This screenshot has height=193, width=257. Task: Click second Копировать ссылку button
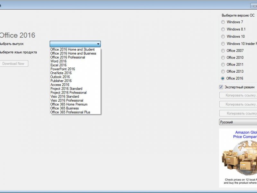pyautogui.click(x=238, y=104)
